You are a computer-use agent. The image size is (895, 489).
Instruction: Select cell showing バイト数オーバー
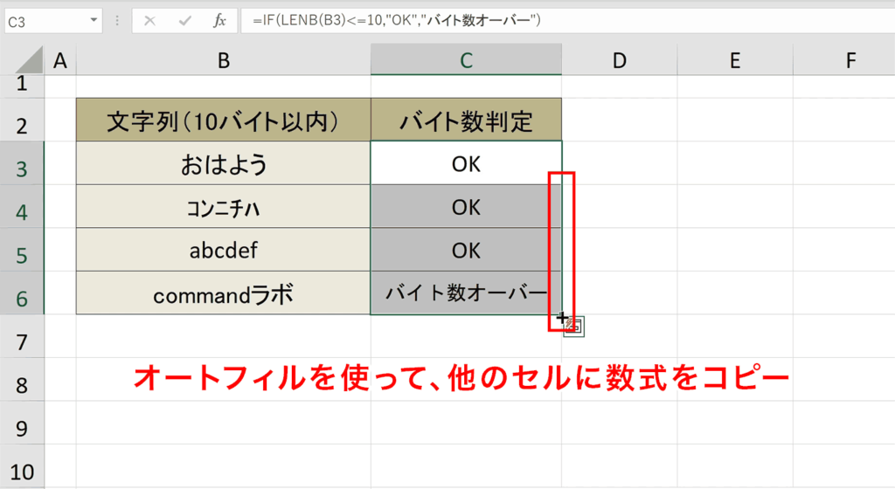pos(467,293)
